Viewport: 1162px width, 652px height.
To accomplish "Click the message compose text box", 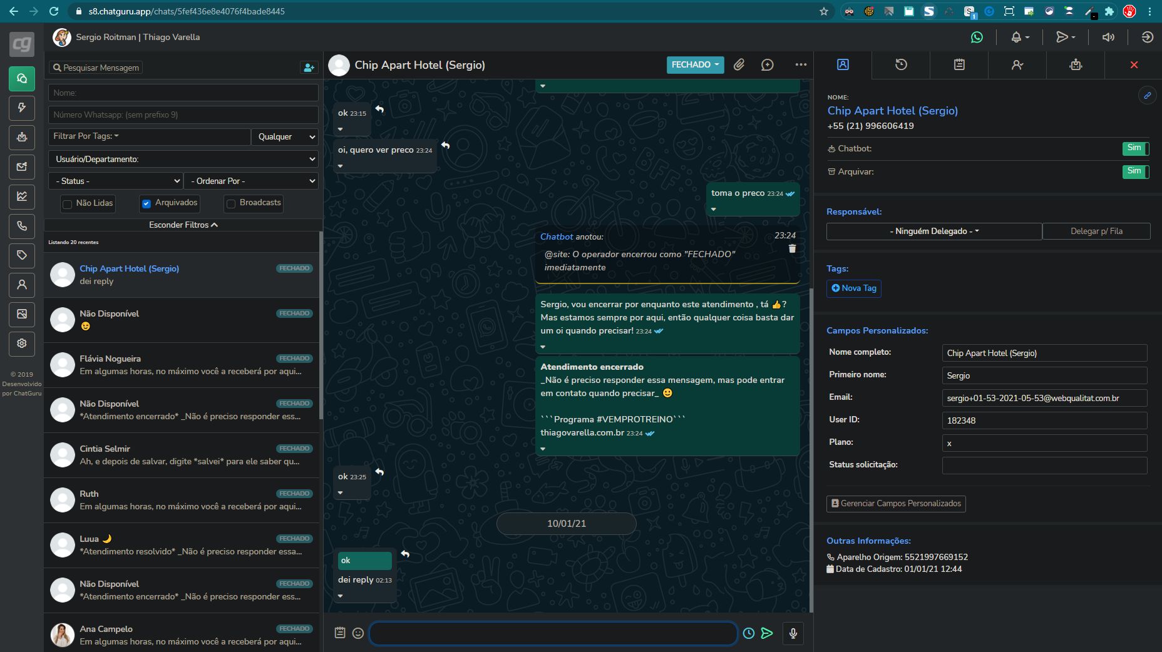I will (553, 633).
